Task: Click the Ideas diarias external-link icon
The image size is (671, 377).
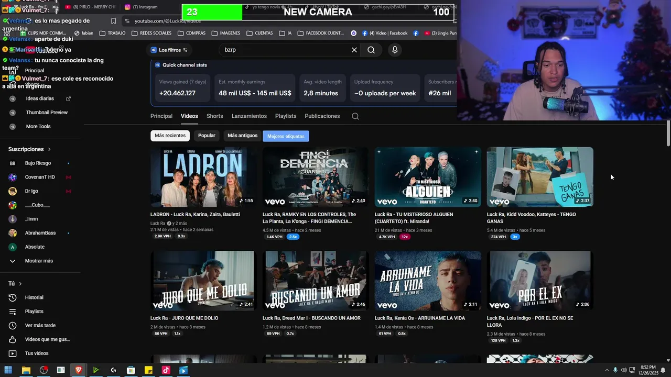Action: coord(68,98)
